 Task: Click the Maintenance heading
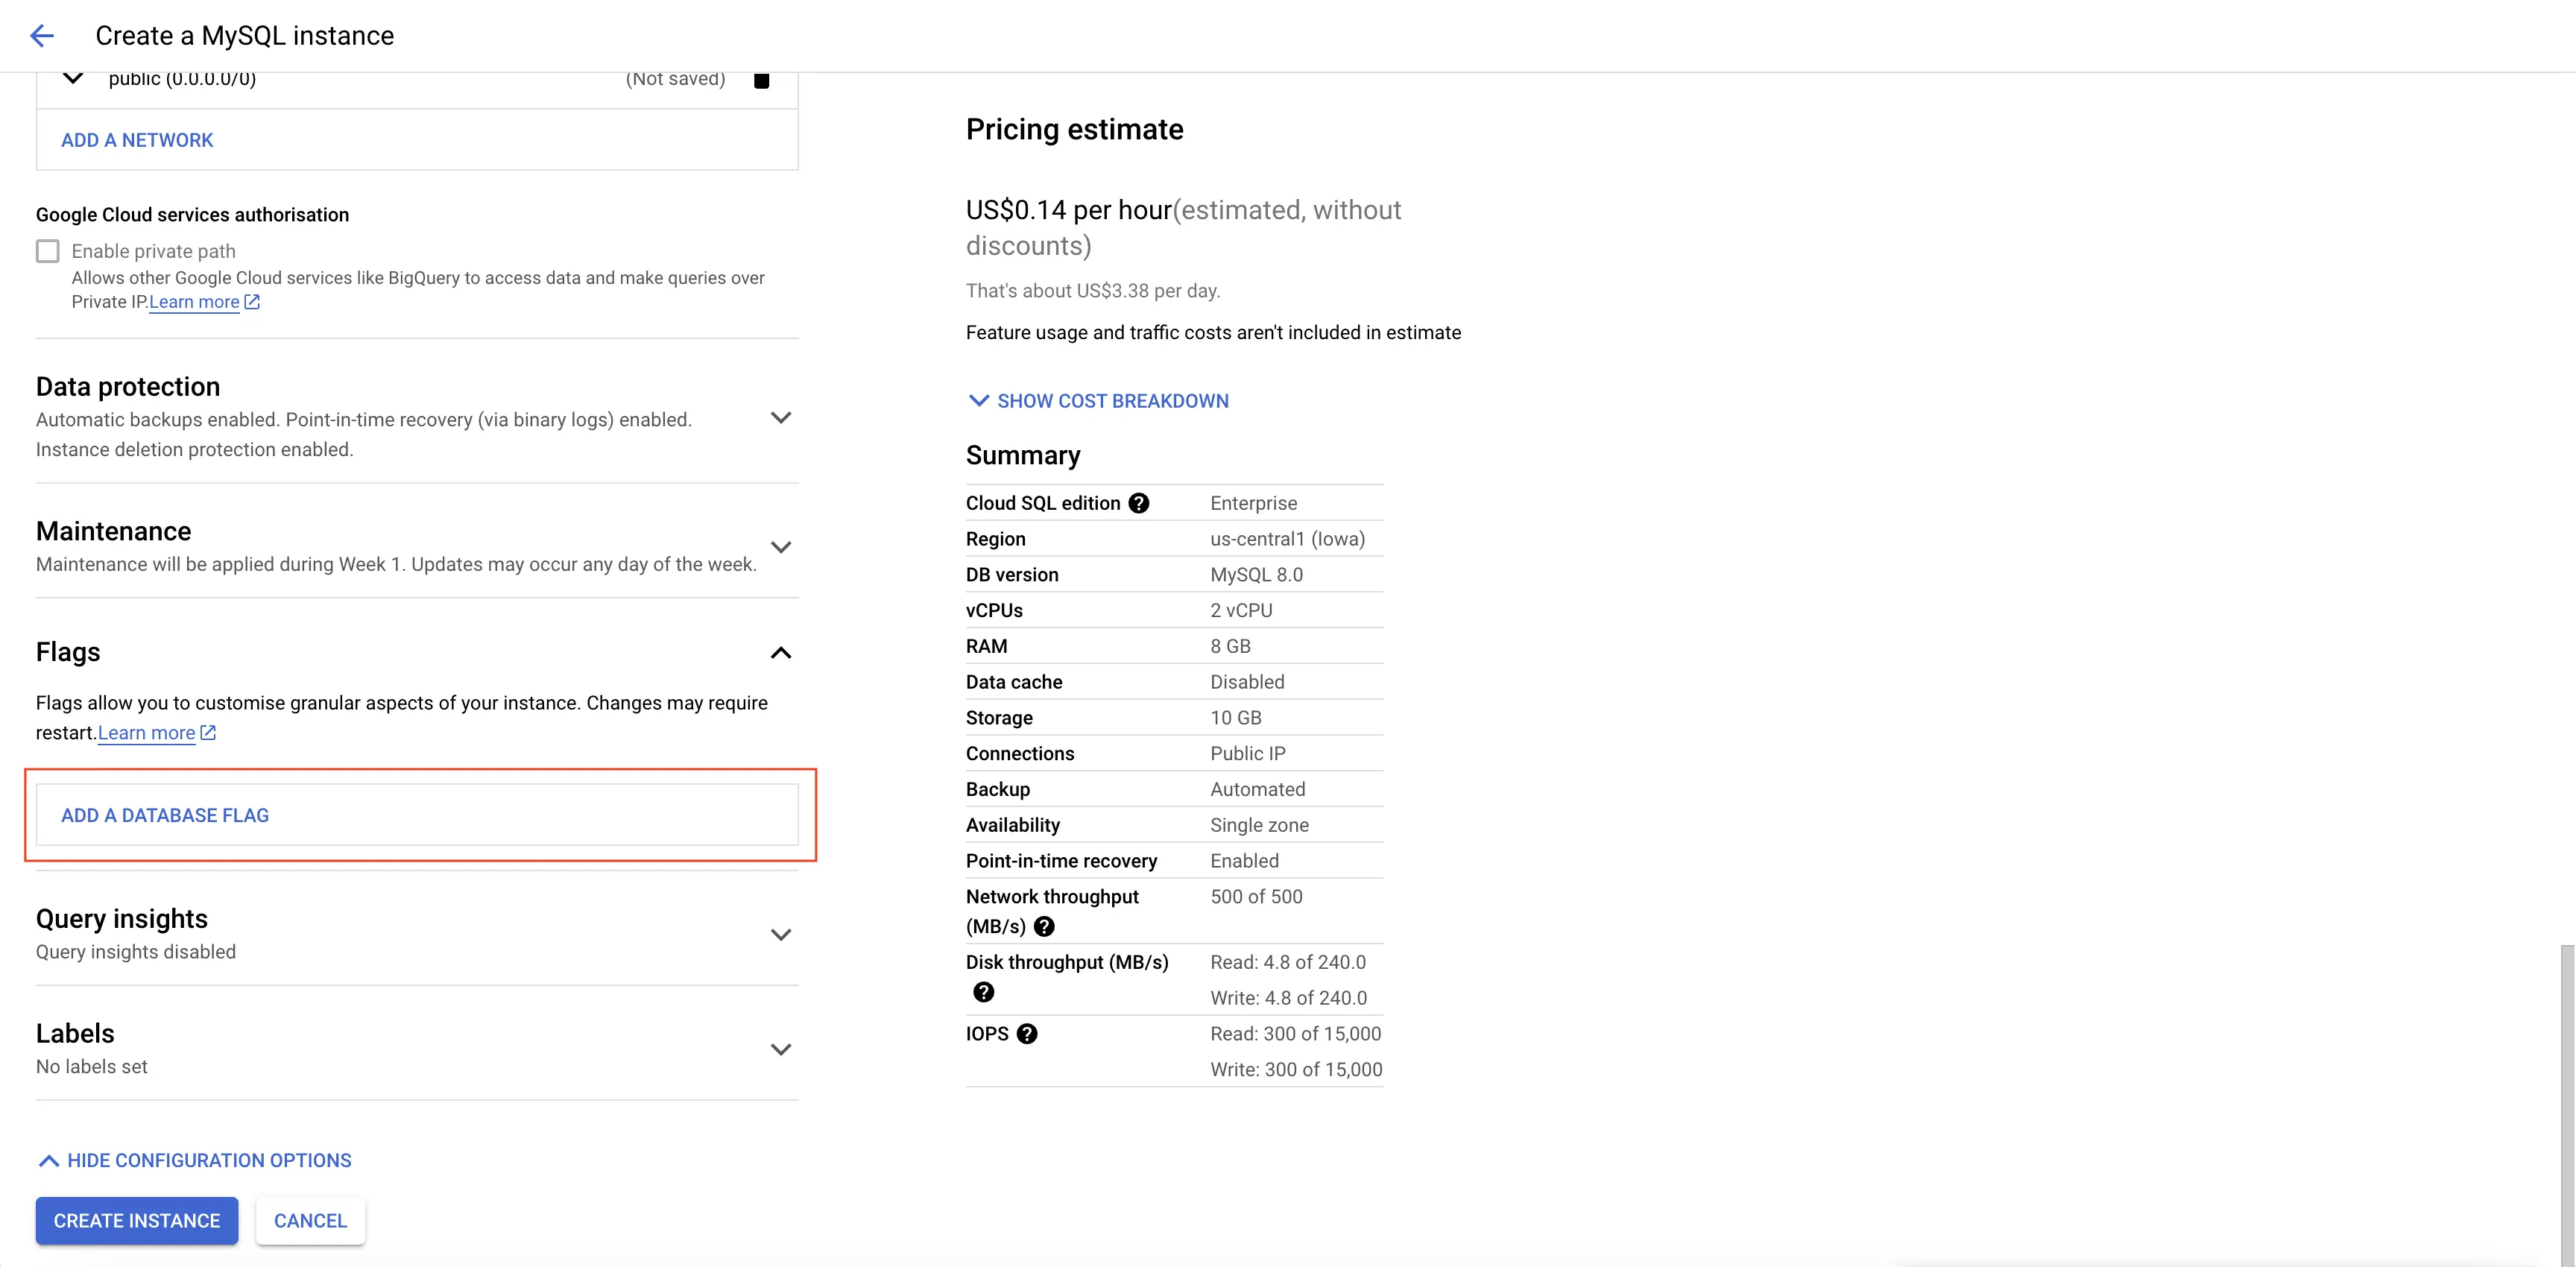113,531
